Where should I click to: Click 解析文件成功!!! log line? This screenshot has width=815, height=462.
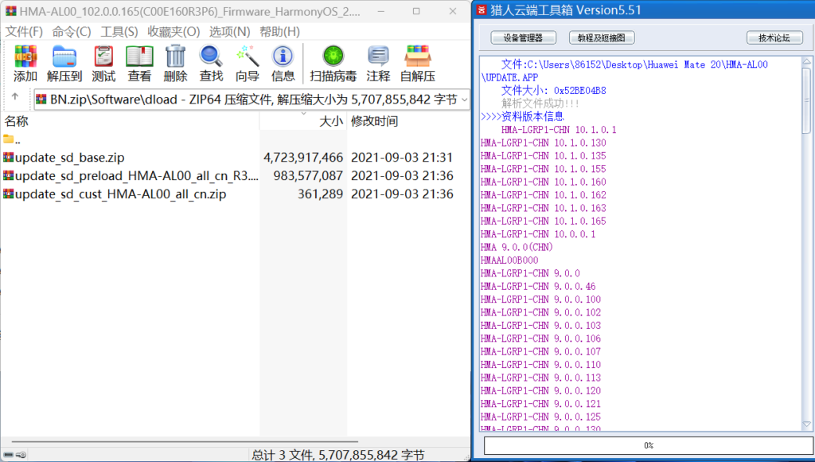(540, 104)
